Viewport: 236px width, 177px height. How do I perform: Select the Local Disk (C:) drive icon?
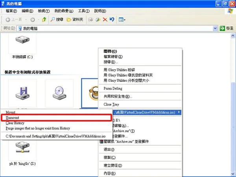pos(22,40)
